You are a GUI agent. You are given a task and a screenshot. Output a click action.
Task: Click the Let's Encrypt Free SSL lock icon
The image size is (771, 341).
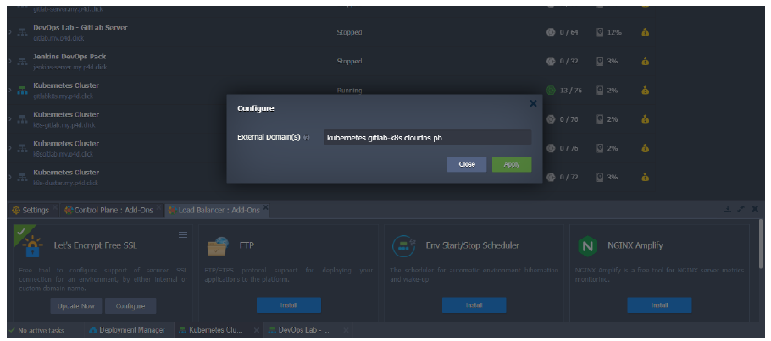[32, 246]
